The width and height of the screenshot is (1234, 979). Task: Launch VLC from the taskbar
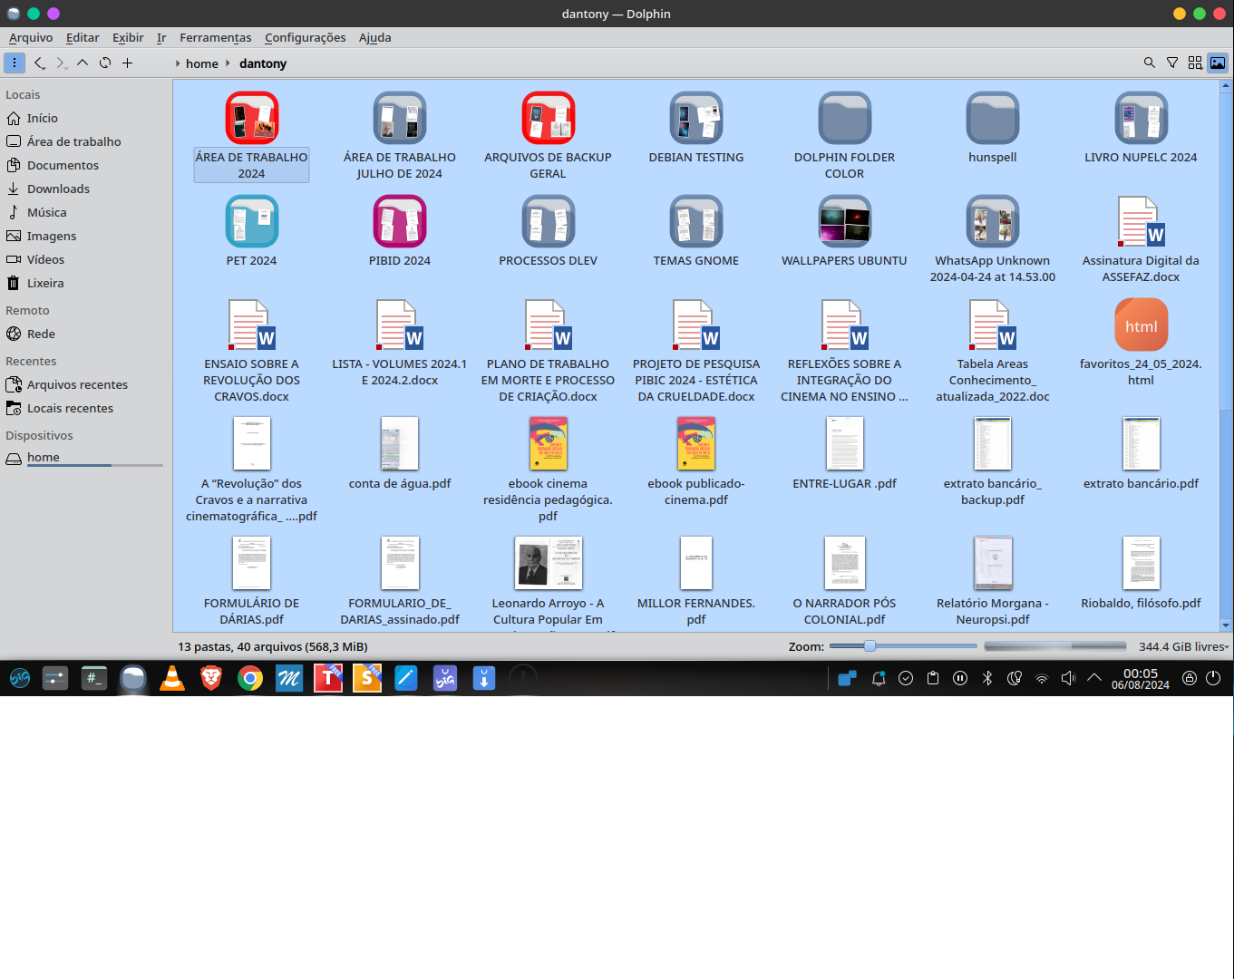click(x=172, y=678)
